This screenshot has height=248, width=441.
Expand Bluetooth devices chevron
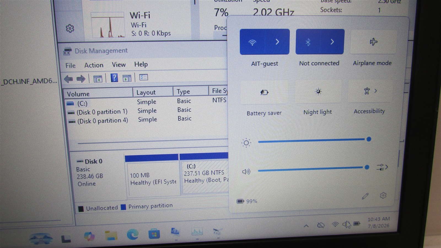coord(332,42)
